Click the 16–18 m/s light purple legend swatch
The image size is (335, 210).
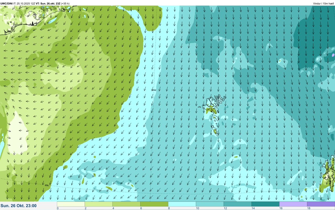tap(293, 204)
